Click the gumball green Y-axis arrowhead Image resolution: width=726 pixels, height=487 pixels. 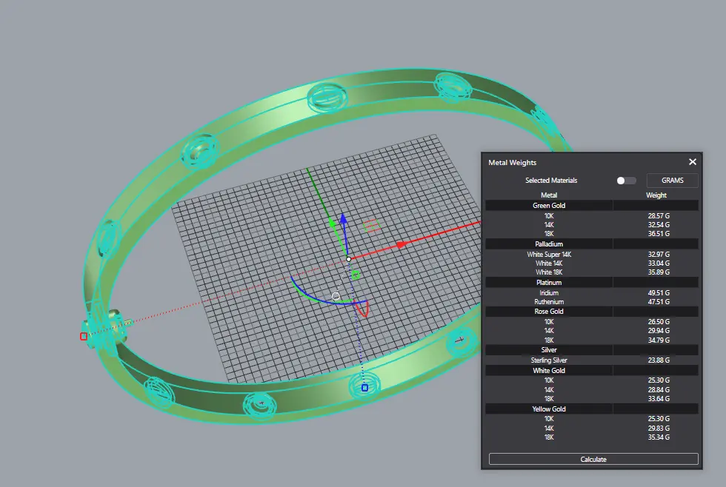click(x=333, y=223)
